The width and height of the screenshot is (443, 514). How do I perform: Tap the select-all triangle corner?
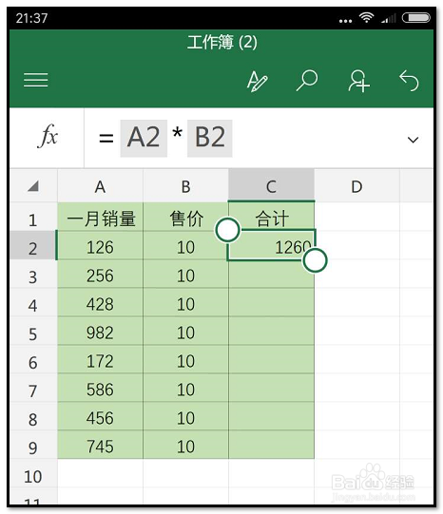coord(33,186)
